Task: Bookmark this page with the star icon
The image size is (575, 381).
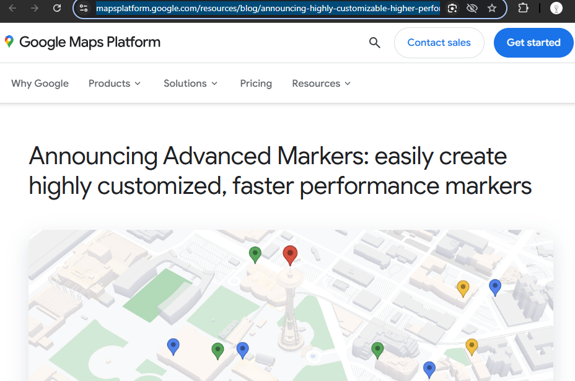Action: coord(492,8)
